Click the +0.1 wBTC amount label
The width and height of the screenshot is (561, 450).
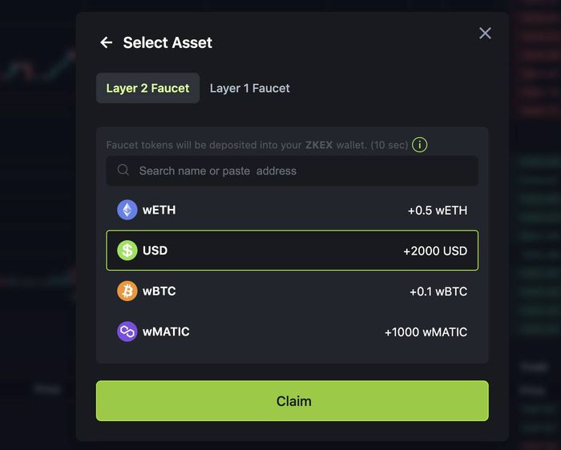point(438,291)
